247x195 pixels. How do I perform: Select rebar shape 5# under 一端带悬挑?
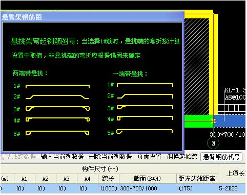pyautogui.click(x=145, y=131)
